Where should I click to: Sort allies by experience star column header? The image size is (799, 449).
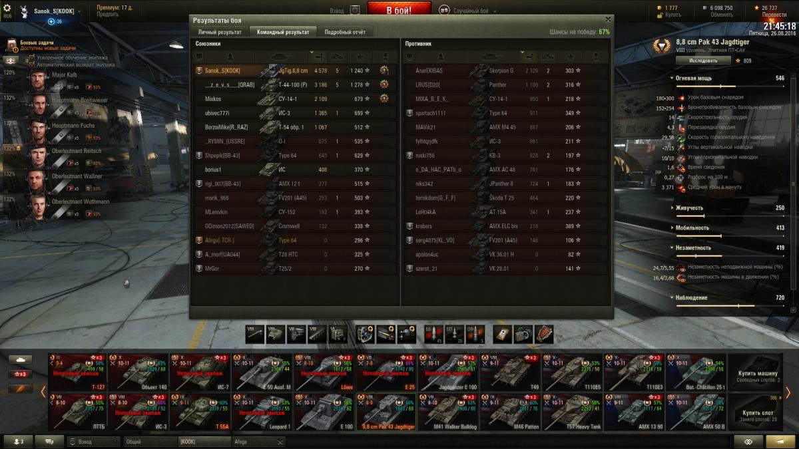pyautogui.click(x=360, y=57)
